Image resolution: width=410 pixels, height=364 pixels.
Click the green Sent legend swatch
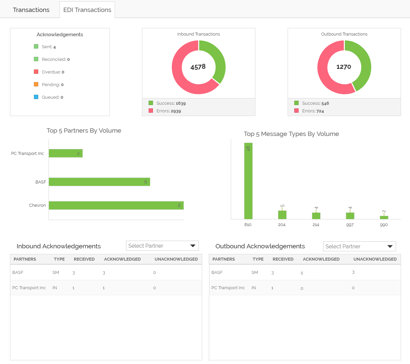[36, 47]
